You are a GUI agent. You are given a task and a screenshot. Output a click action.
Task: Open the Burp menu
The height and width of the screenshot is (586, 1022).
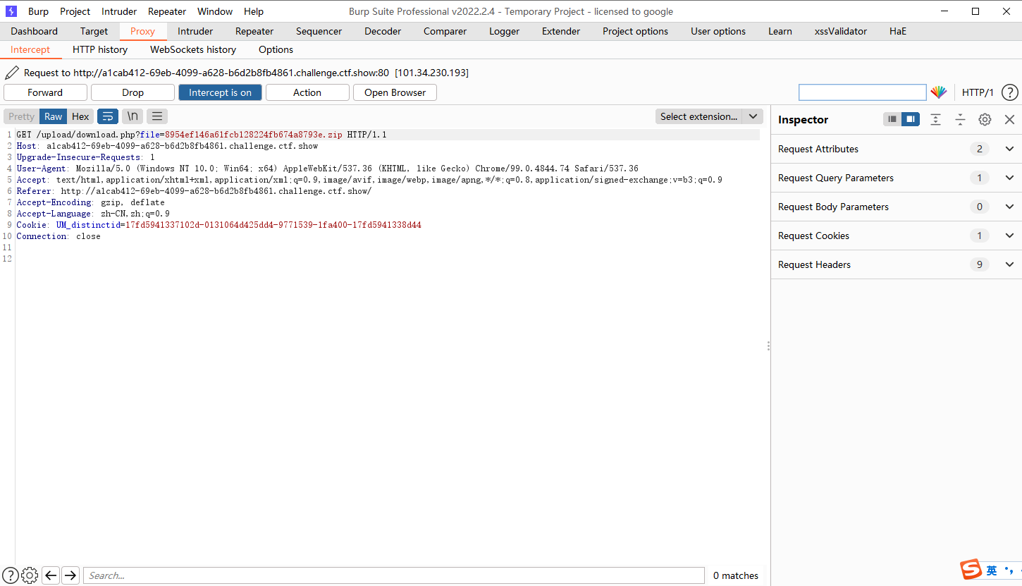pos(38,11)
